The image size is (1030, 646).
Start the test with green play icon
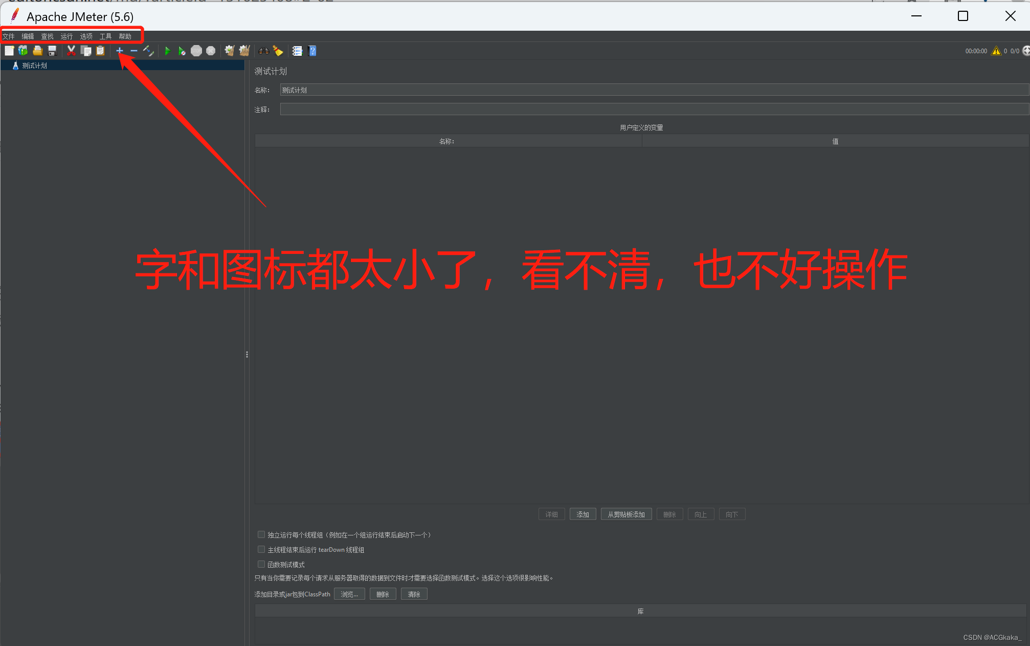167,51
